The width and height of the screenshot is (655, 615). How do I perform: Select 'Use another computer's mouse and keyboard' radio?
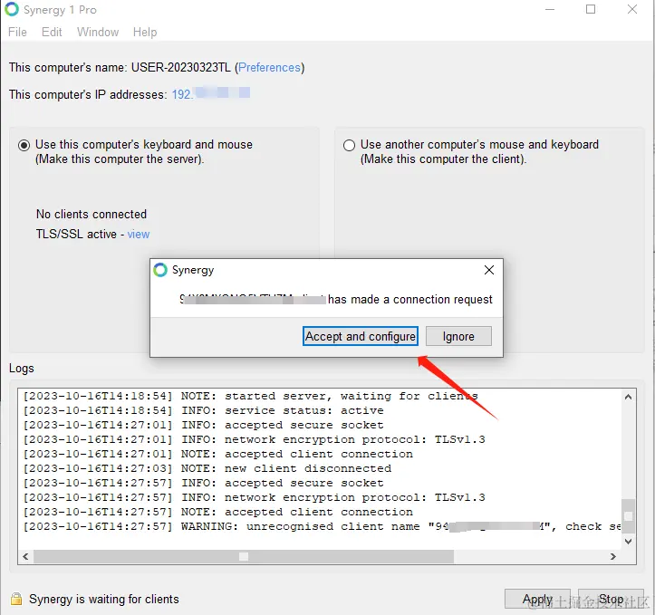[349, 145]
